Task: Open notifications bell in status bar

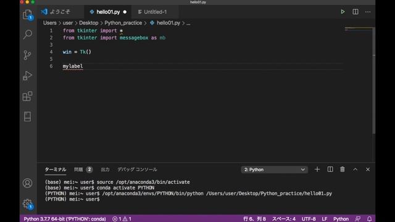Action: click(369, 219)
